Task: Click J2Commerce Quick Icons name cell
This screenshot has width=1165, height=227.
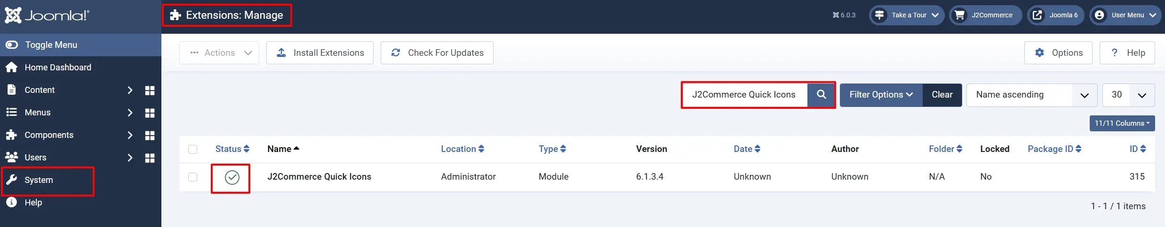Action: click(x=319, y=176)
